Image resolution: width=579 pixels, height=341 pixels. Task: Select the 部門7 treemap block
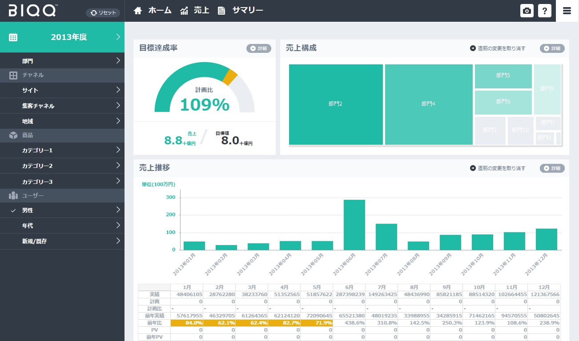548,123
